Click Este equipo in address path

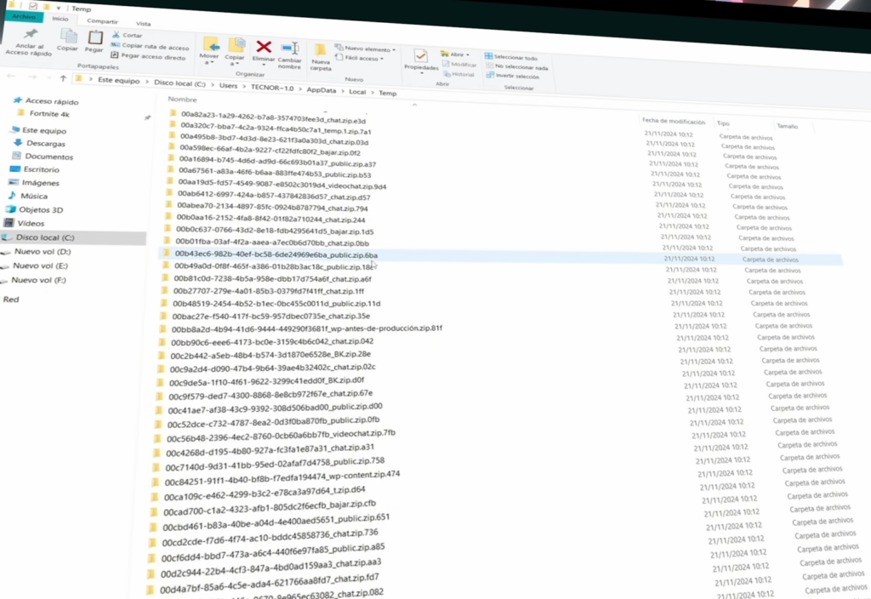point(119,81)
